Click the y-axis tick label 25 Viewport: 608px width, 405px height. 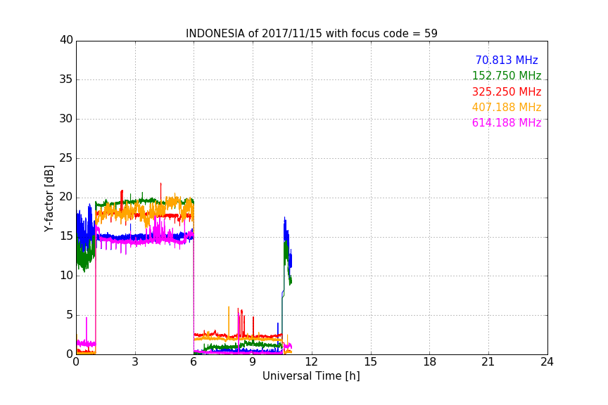(x=66, y=157)
